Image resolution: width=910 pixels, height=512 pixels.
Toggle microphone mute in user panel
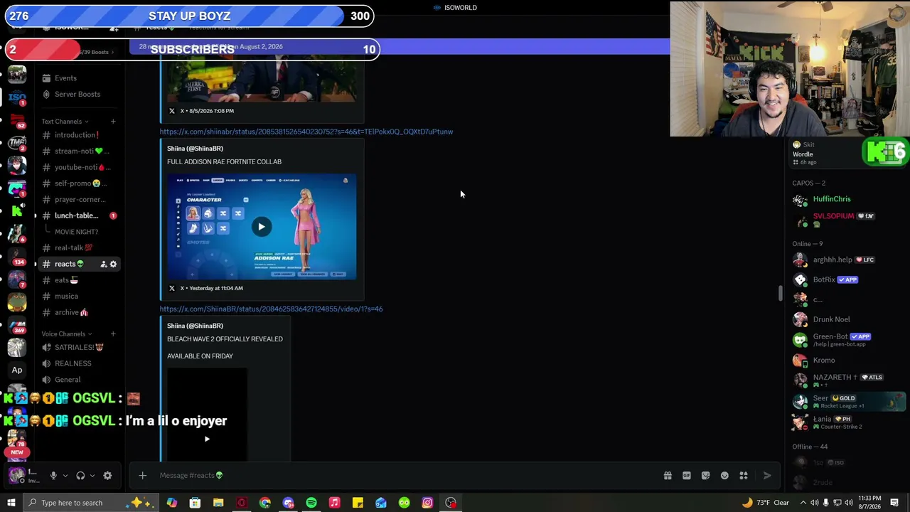[x=53, y=476]
